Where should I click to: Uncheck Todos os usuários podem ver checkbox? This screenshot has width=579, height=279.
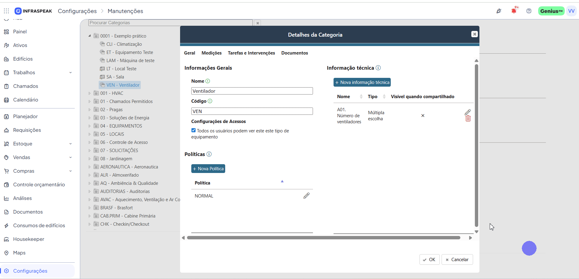[x=193, y=130]
